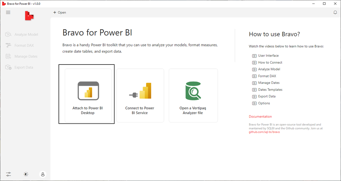This screenshot has width=341, height=181.
Task: Choose Open a Vertipaq Analyzer file
Action: pyautogui.click(x=193, y=95)
